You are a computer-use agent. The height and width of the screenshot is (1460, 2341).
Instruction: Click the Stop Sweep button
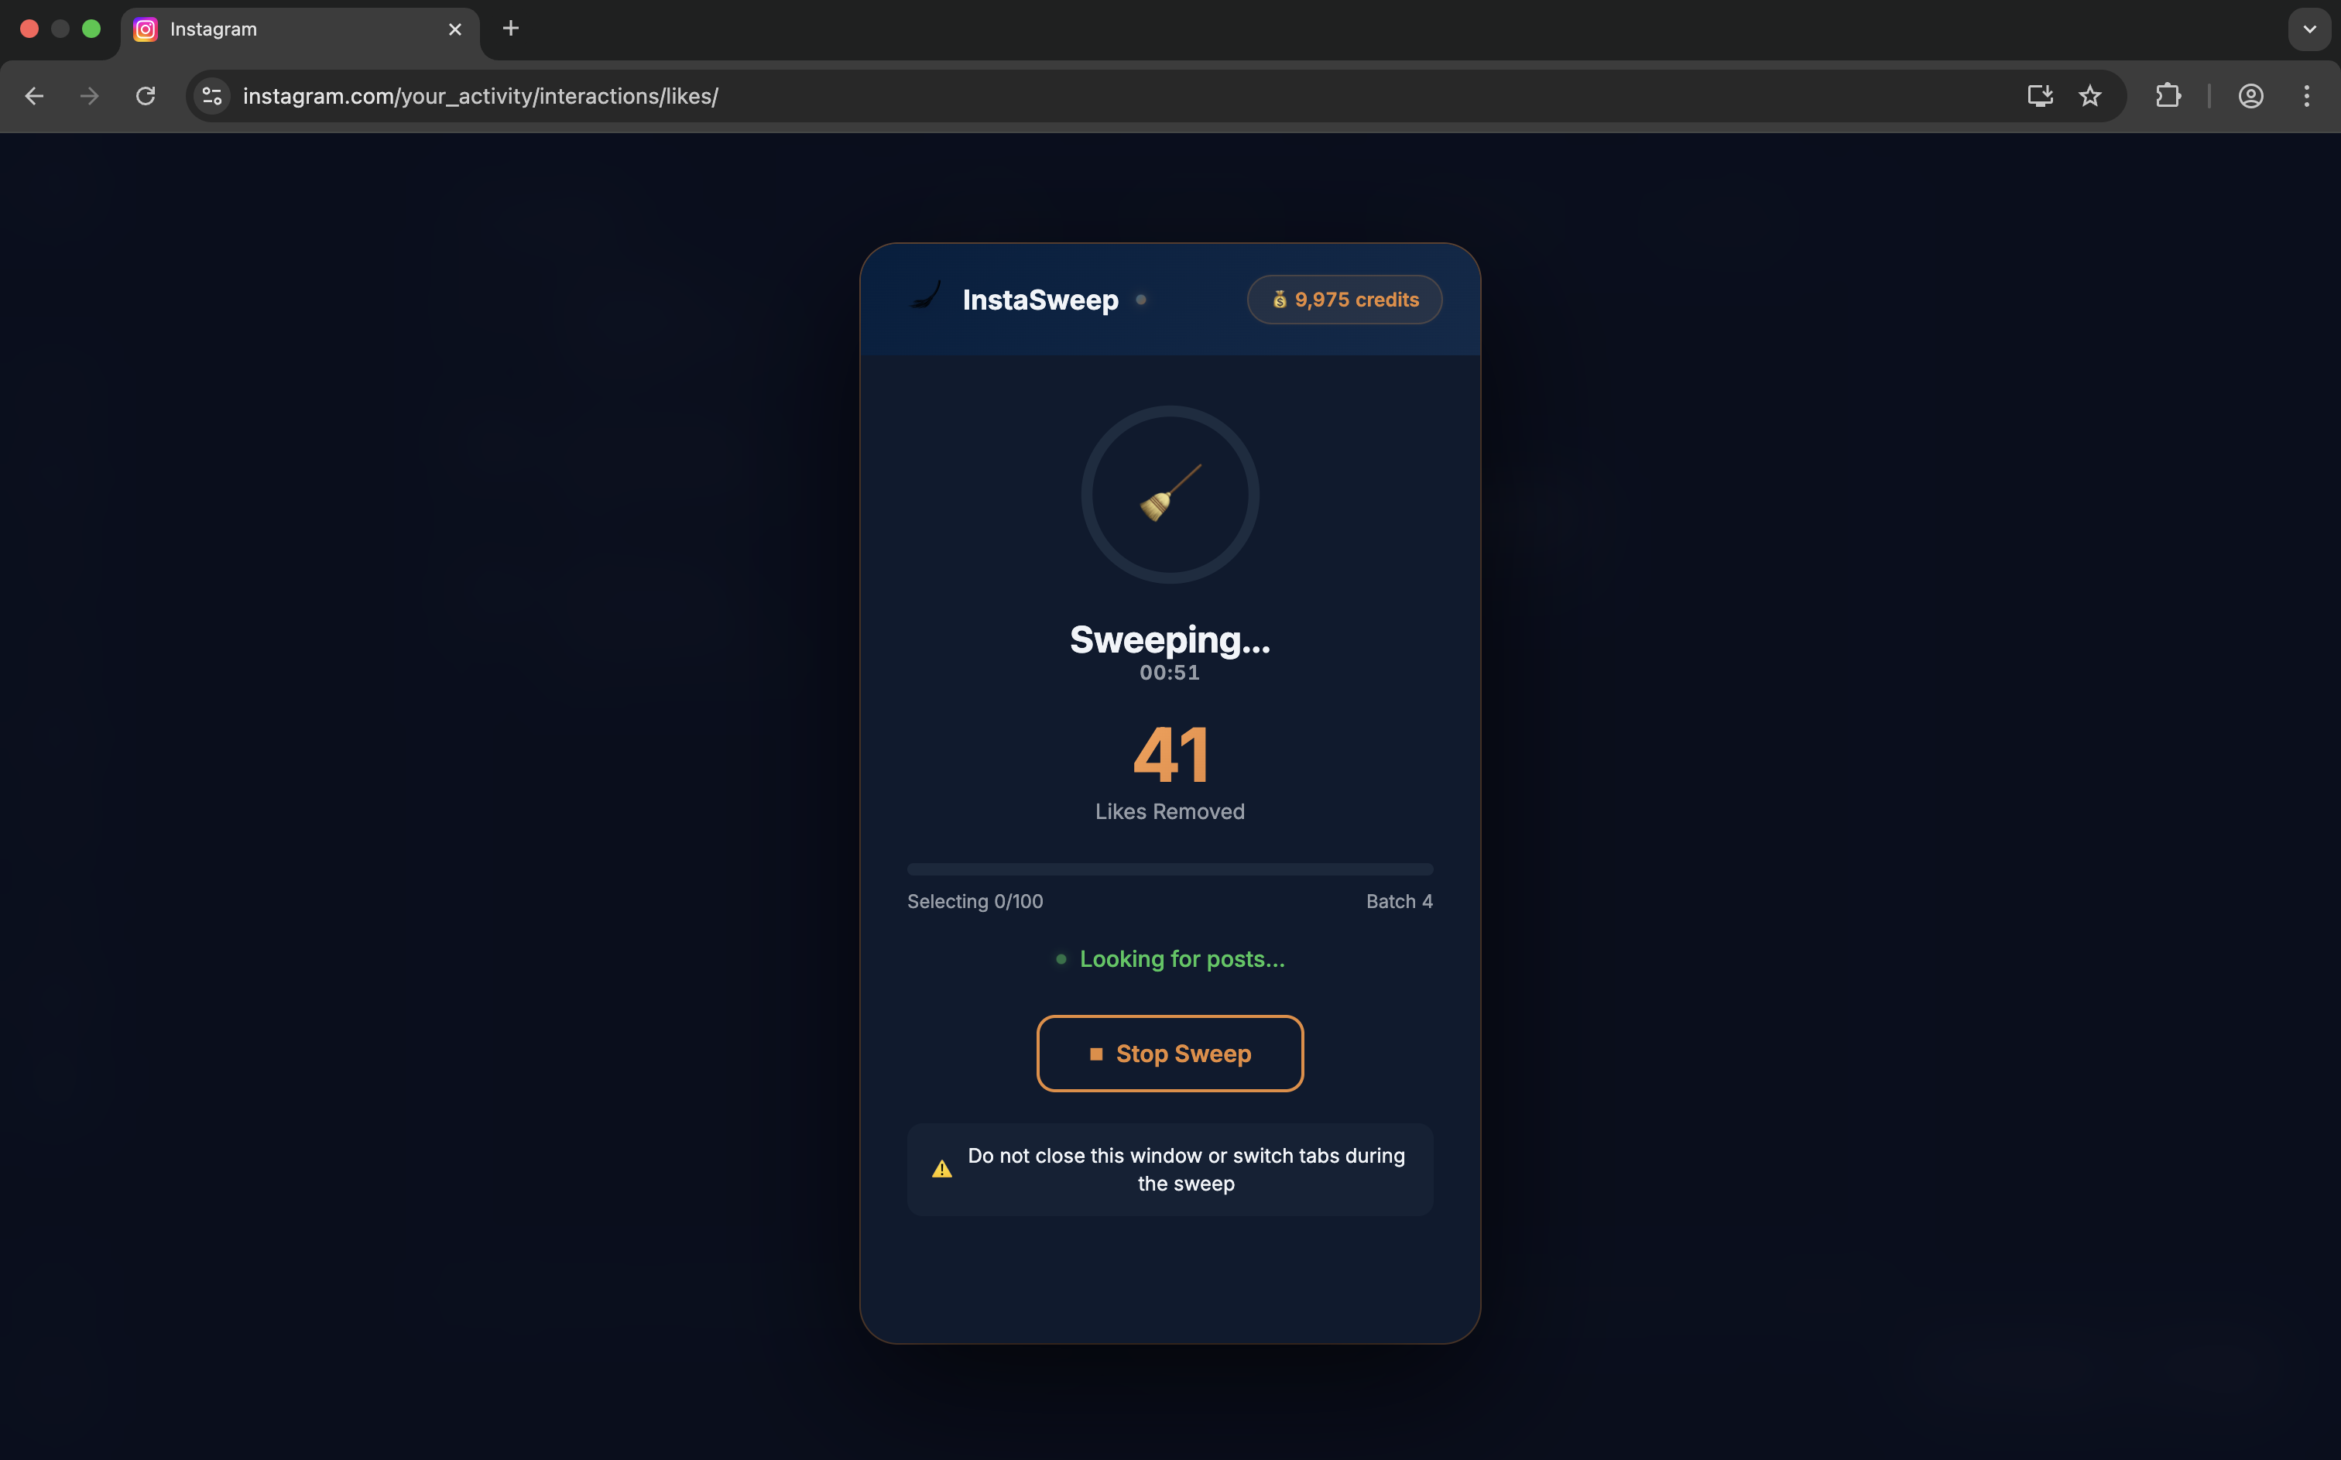tap(1169, 1054)
